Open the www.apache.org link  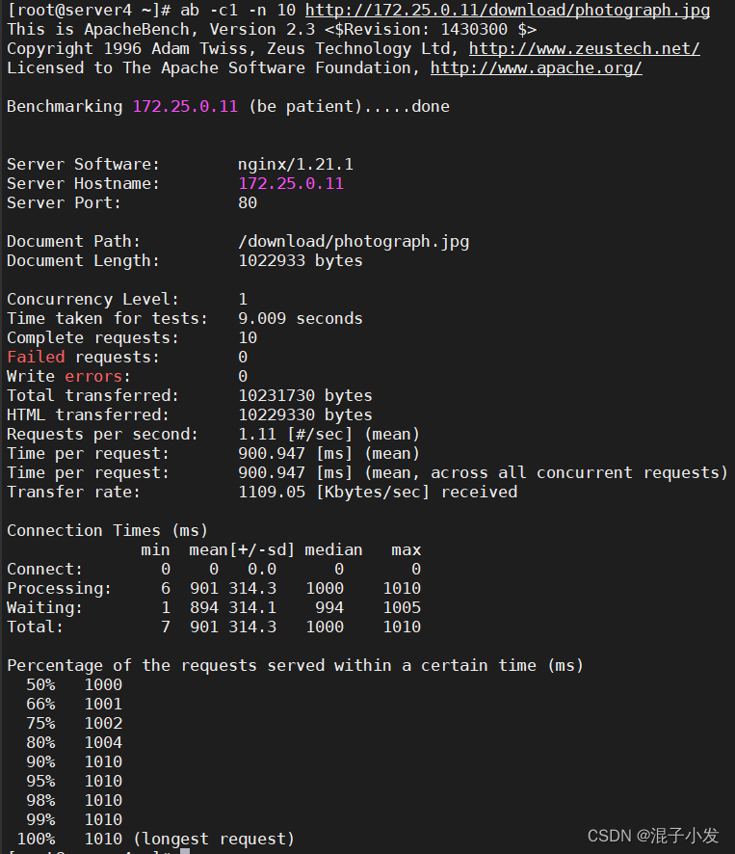[537, 68]
